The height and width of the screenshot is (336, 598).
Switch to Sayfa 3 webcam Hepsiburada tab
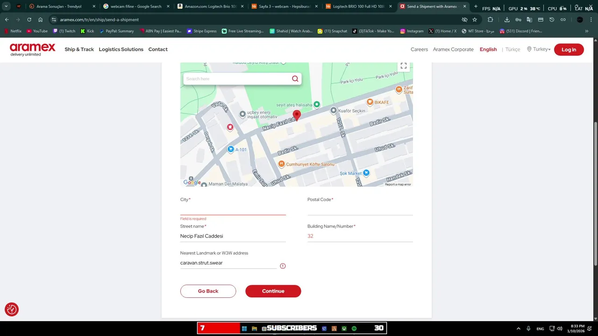click(285, 7)
